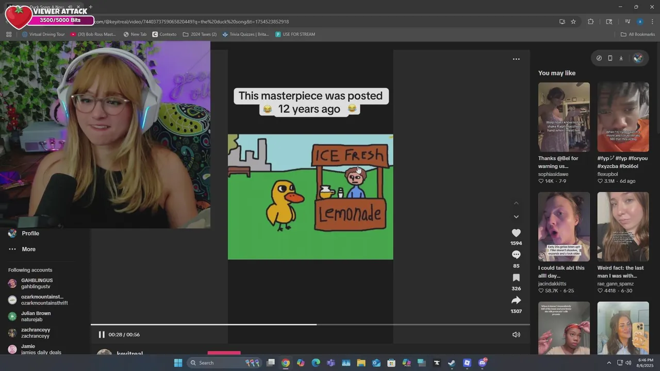
Task: Open zachranceyy following account
Action: [x=29, y=333]
